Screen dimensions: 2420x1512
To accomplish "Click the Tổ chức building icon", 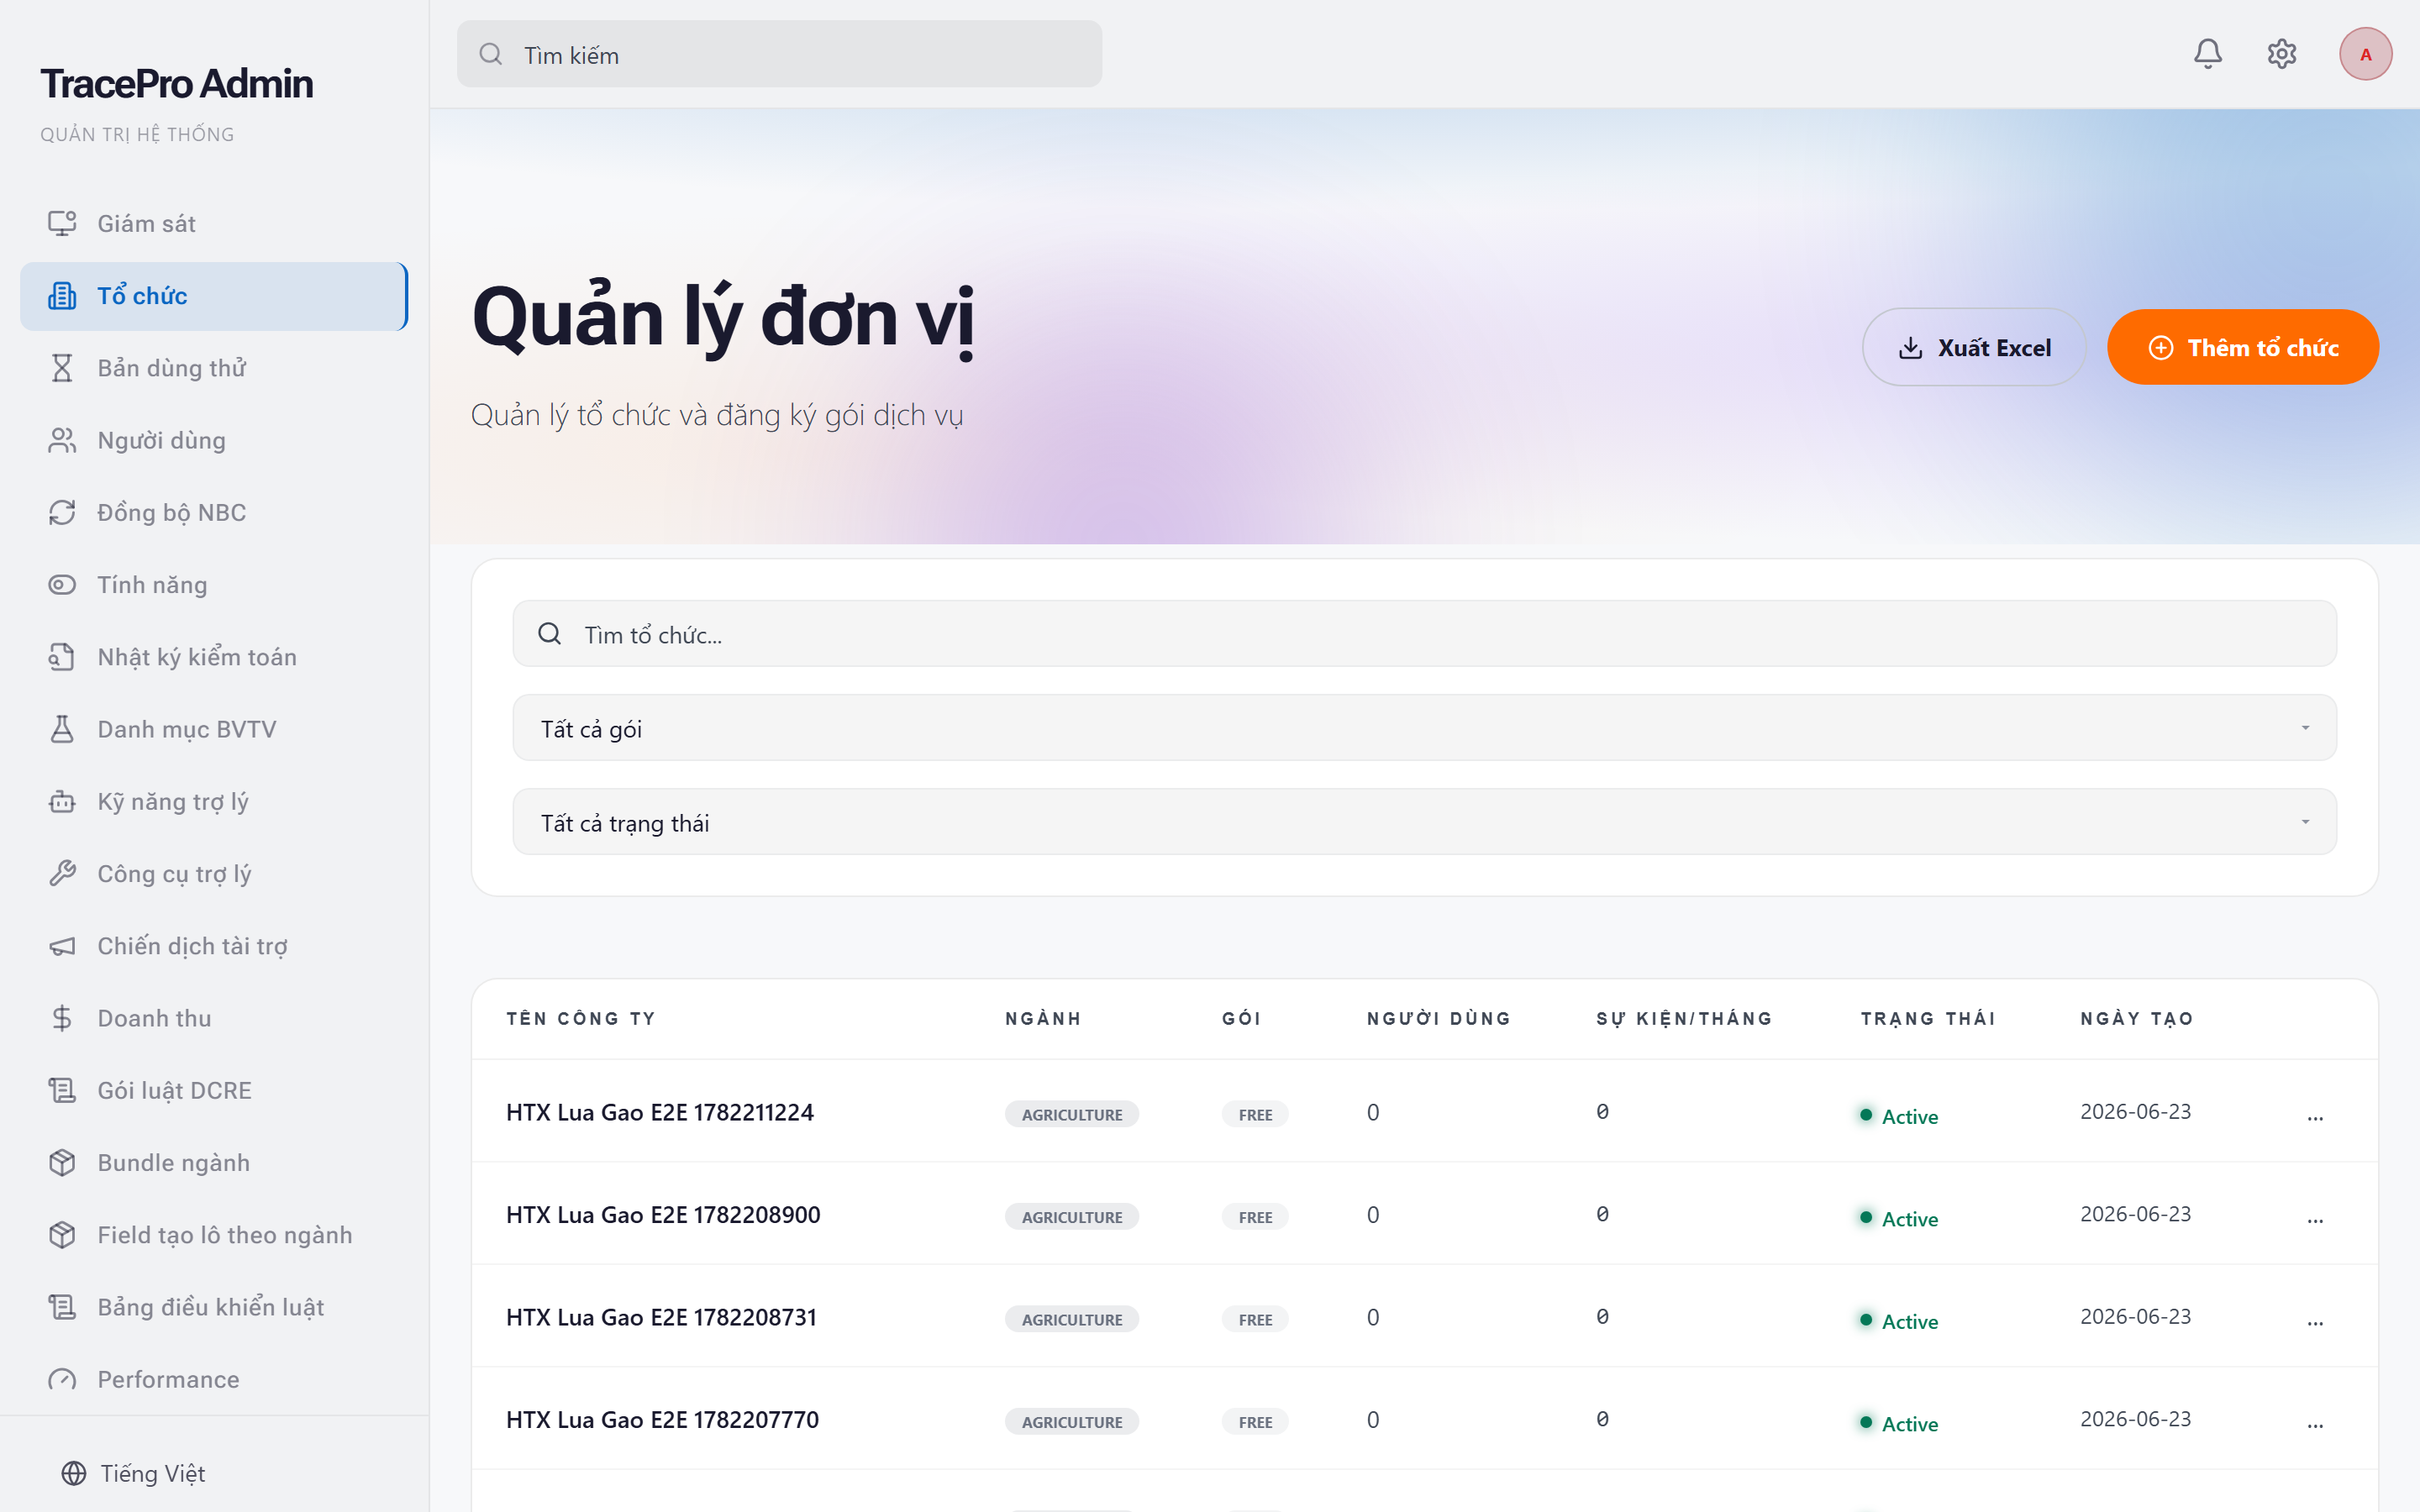I will [x=62, y=296].
